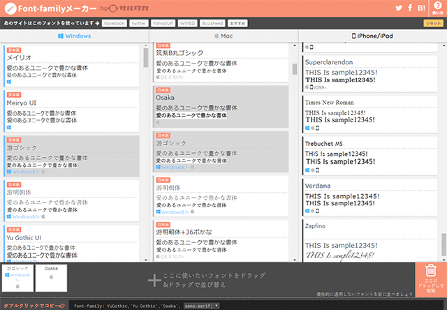Click the plus icon in the drop area

(154, 281)
